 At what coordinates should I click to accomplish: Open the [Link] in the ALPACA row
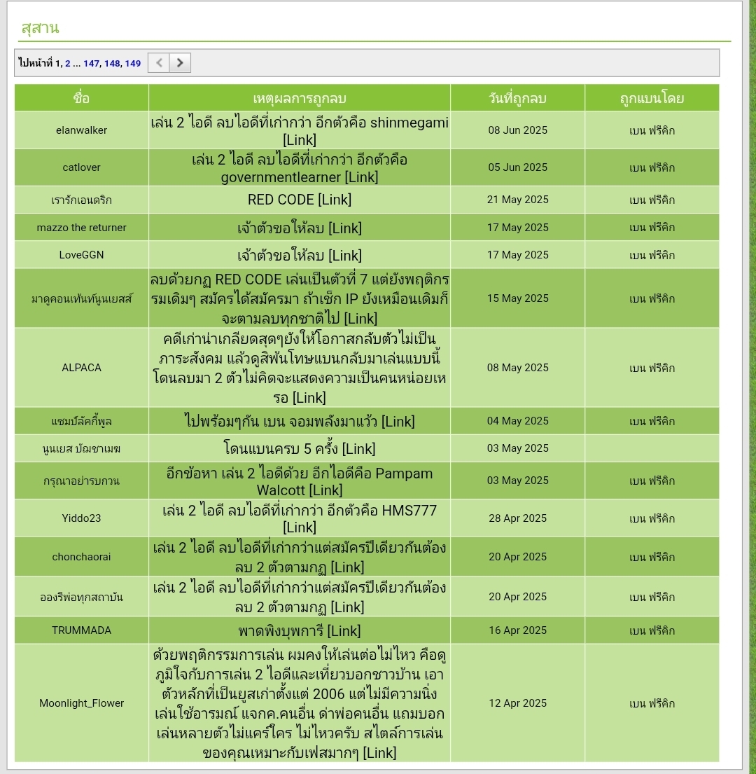(x=309, y=397)
